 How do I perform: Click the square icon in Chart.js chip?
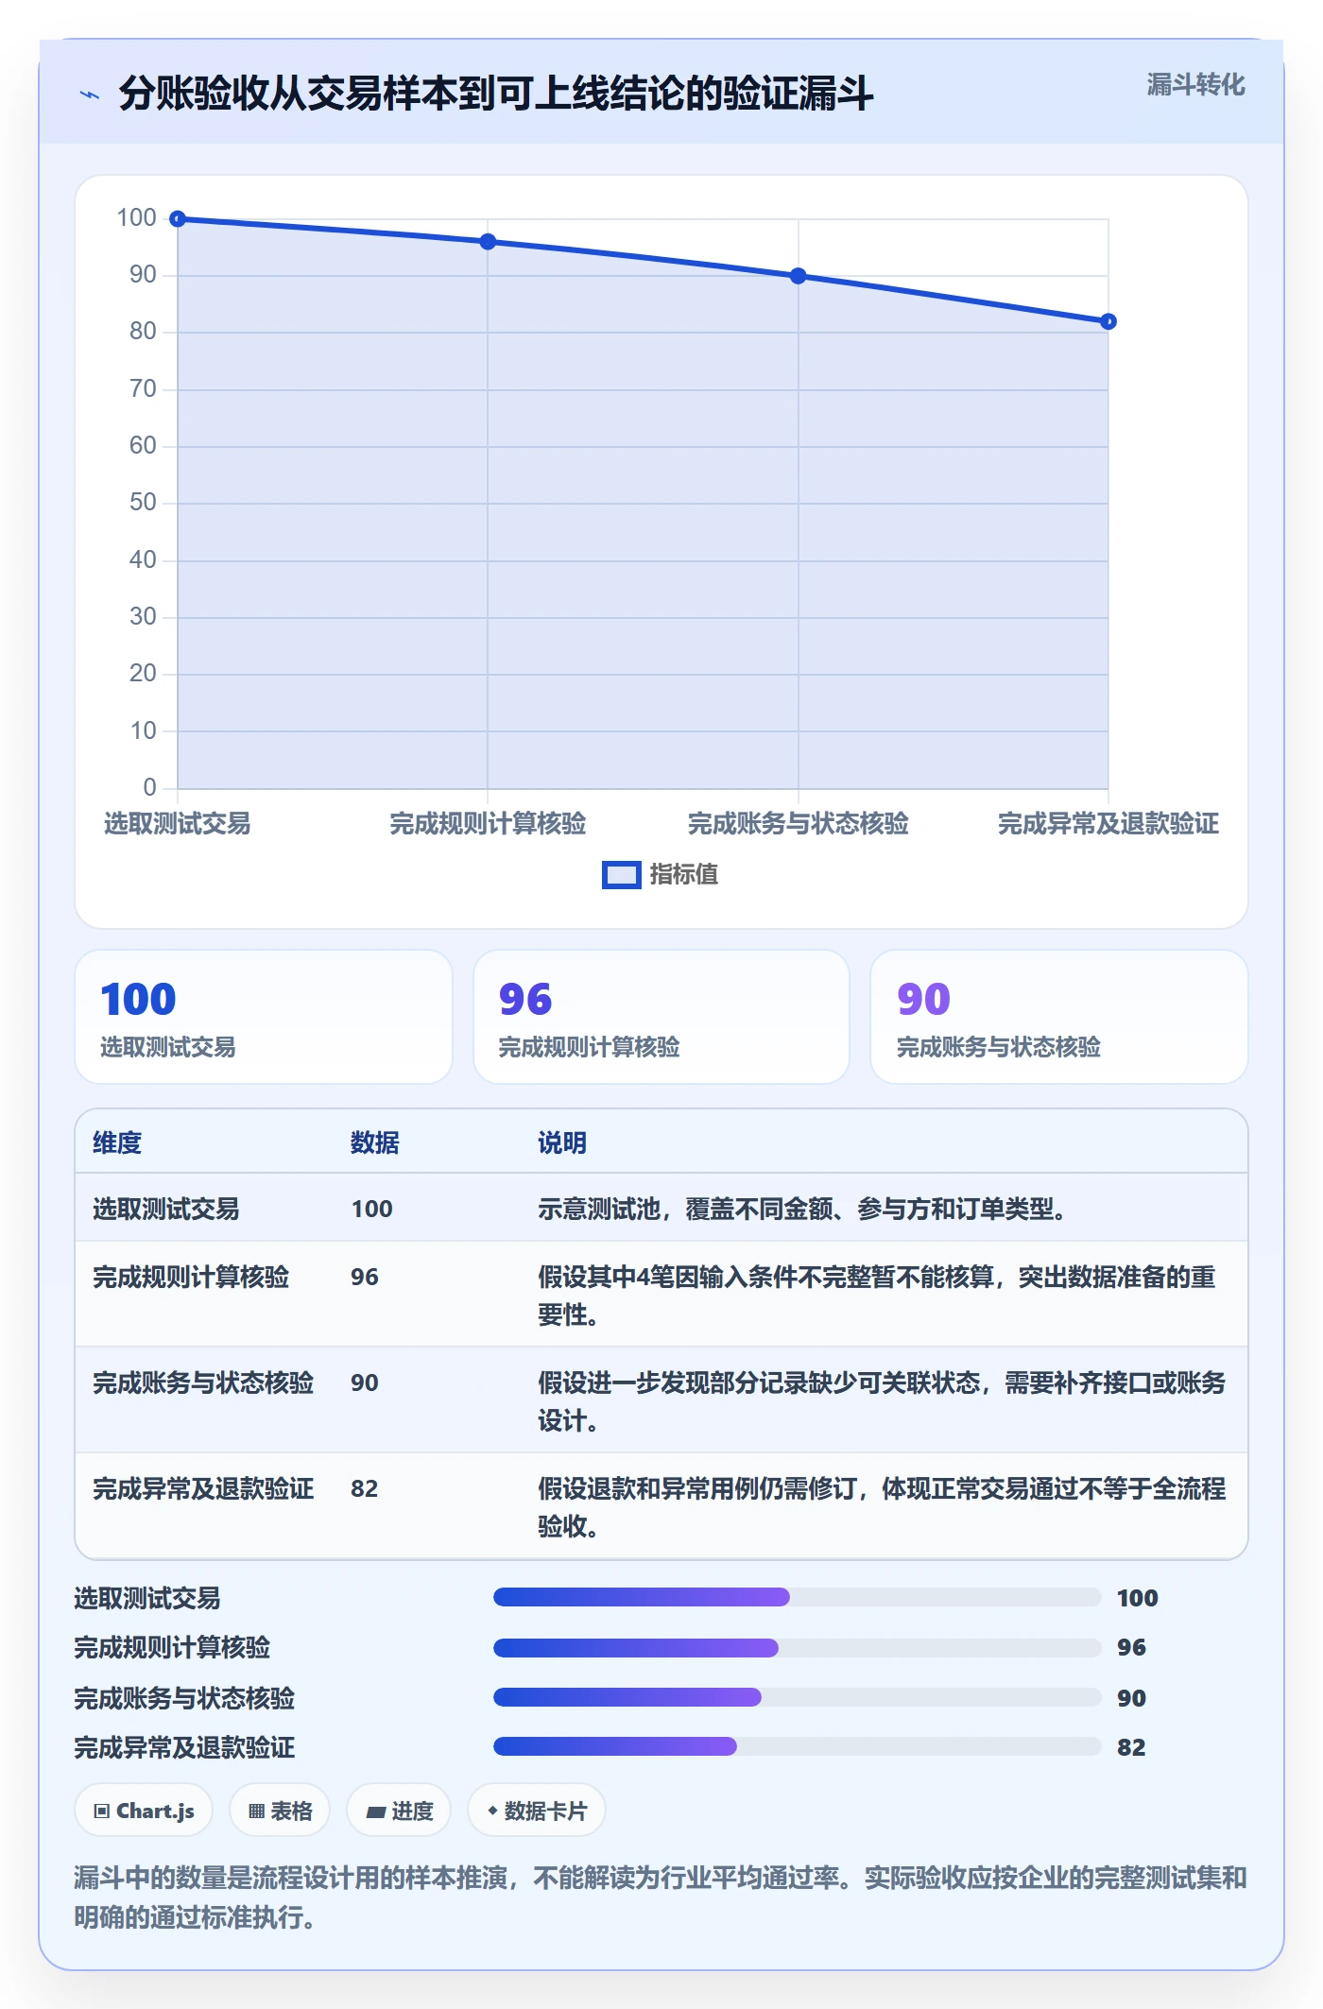(102, 1812)
